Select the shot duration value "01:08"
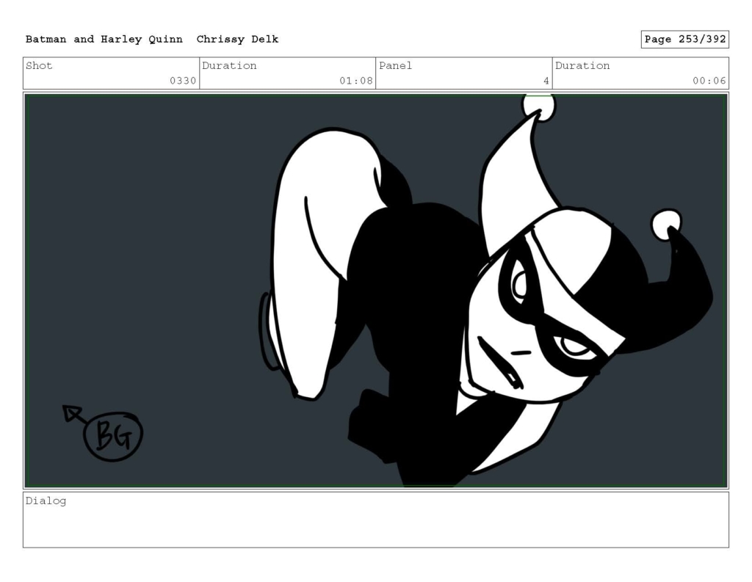This screenshot has width=752, height=582. click(356, 81)
